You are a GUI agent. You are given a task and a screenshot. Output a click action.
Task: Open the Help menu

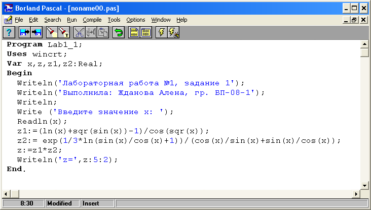coord(182,20)
